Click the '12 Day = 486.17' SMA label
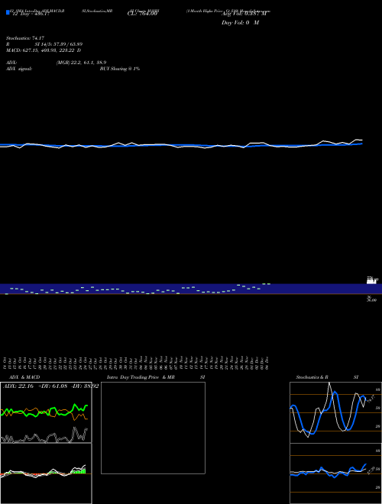The height and width of the screenshot is (504, 382). click(x=31, y=14)
